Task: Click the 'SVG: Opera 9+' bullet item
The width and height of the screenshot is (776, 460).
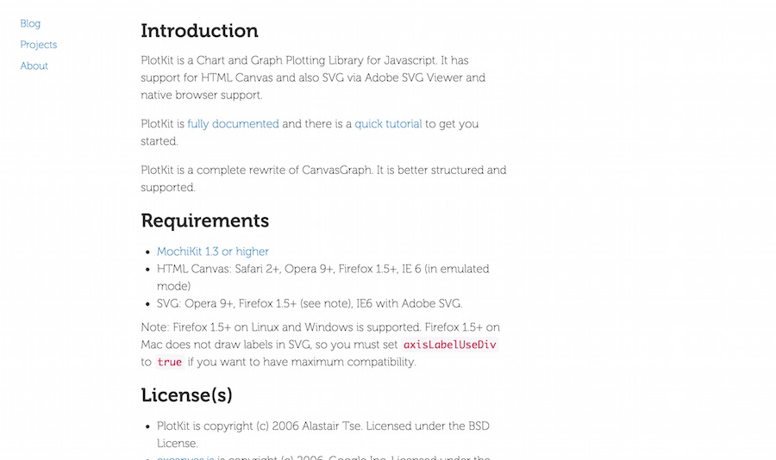Action: tap(310, 304)
